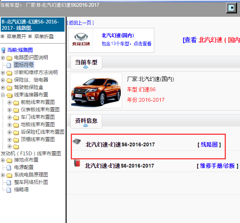Screen dimensions: 240x223
Task: Click the 菜单折叠 list icon
Action: [x=30, y=36]
